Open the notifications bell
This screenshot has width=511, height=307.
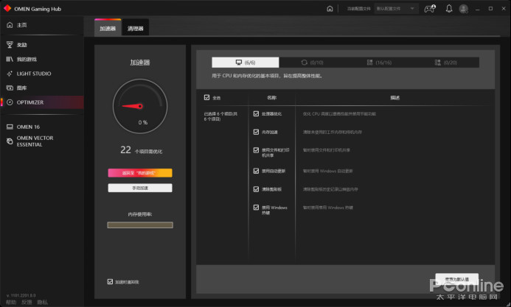[449, 9]
